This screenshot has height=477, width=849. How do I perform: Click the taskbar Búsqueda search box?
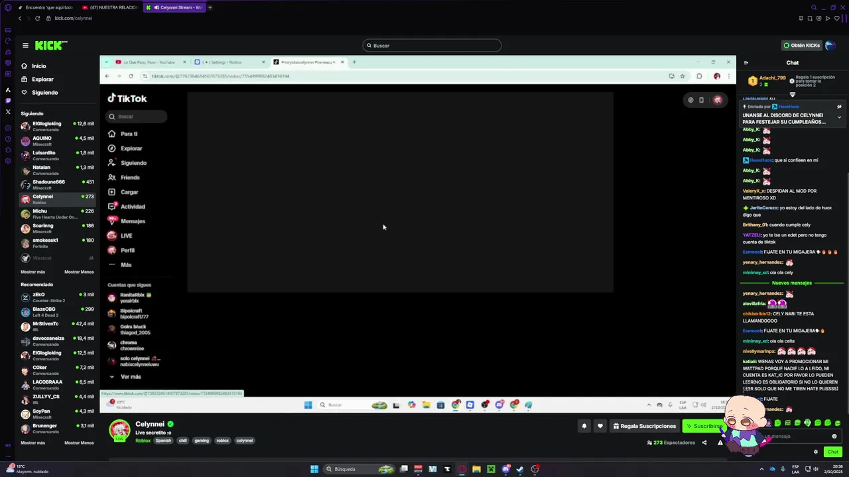(x=359, y=469)
